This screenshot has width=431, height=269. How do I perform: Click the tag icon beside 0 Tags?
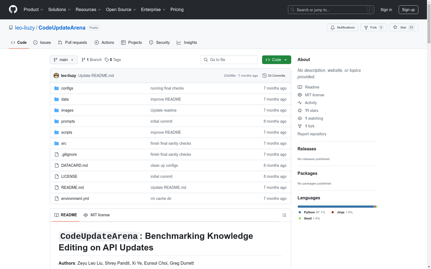pos(107,60)
